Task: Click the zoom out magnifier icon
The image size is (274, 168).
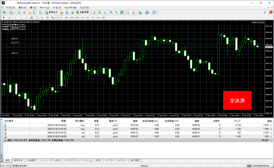Action: coord(116,12)
